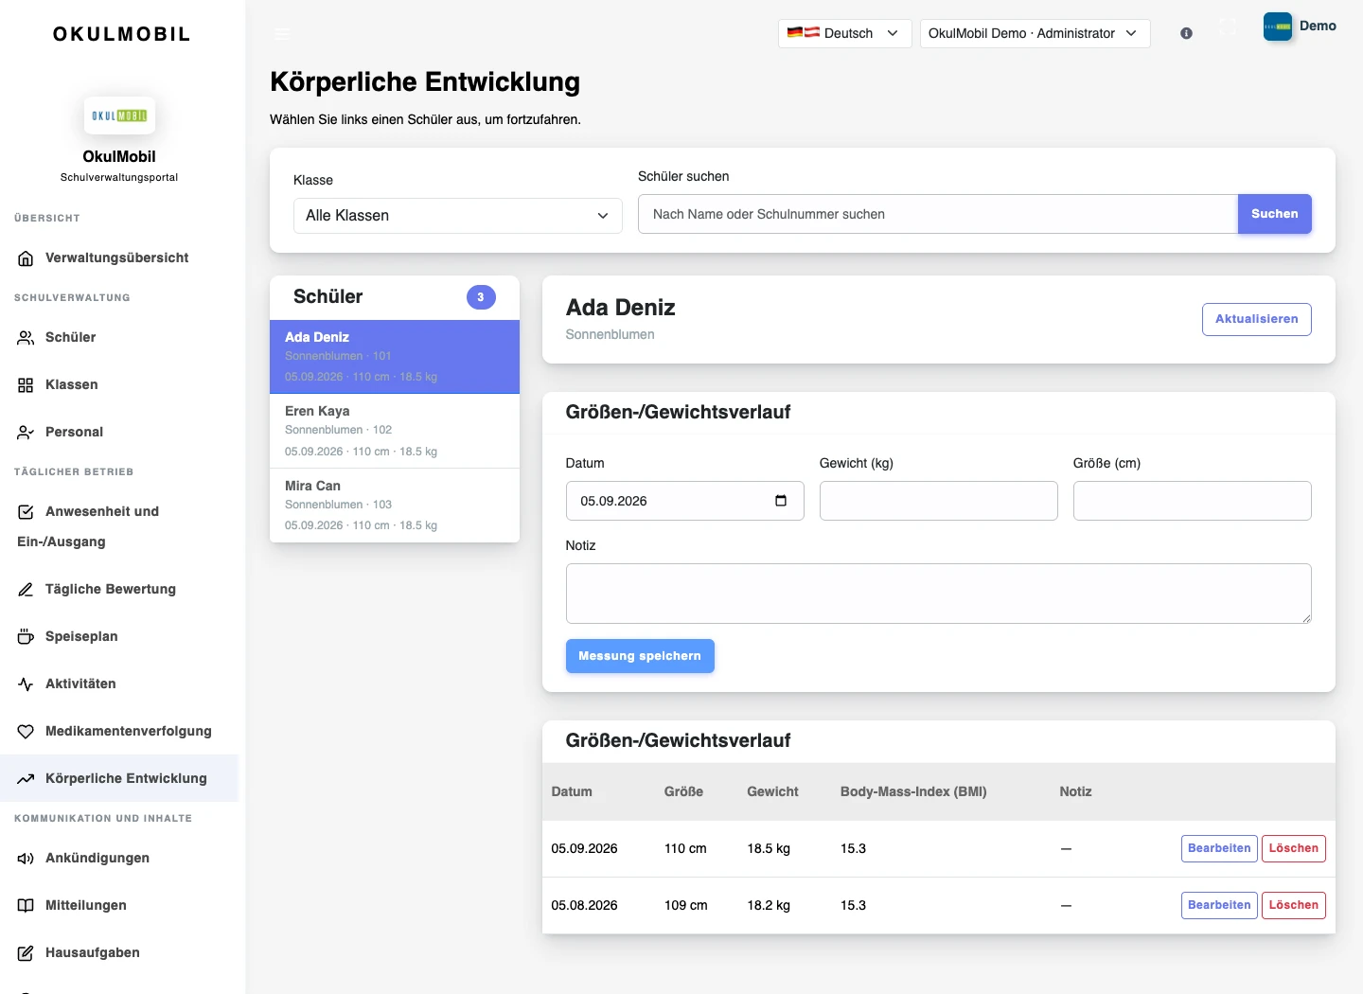Select student Eren Kaya in list
This screenshot has height=994, width=1363.
tap(395, 431)
